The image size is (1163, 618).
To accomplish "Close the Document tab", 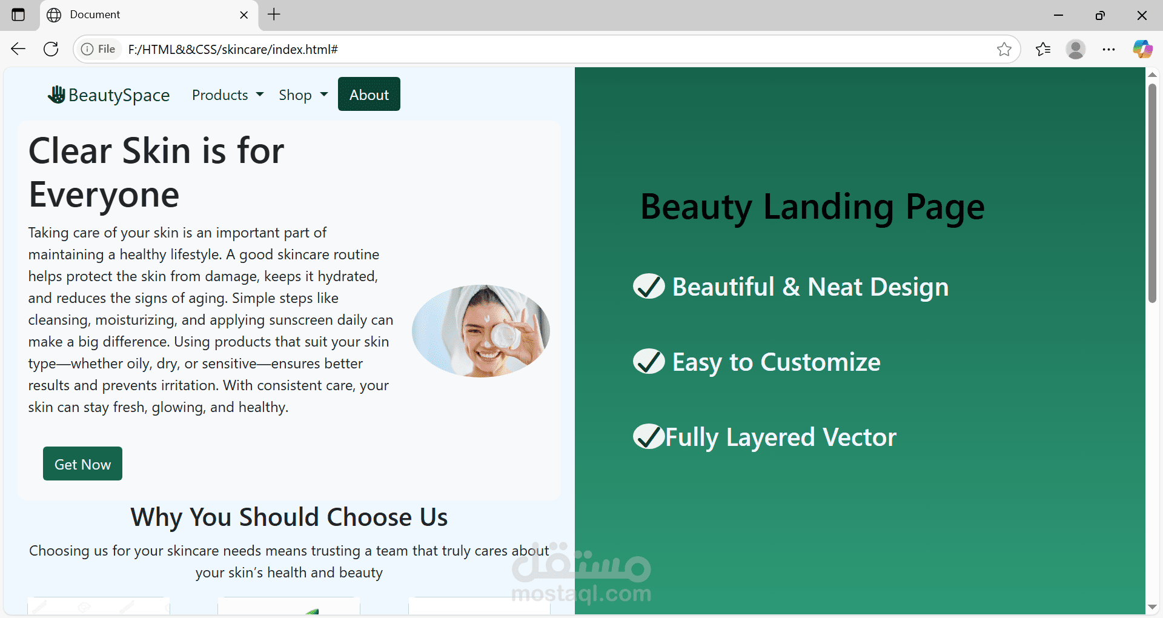I will (244, 15).
